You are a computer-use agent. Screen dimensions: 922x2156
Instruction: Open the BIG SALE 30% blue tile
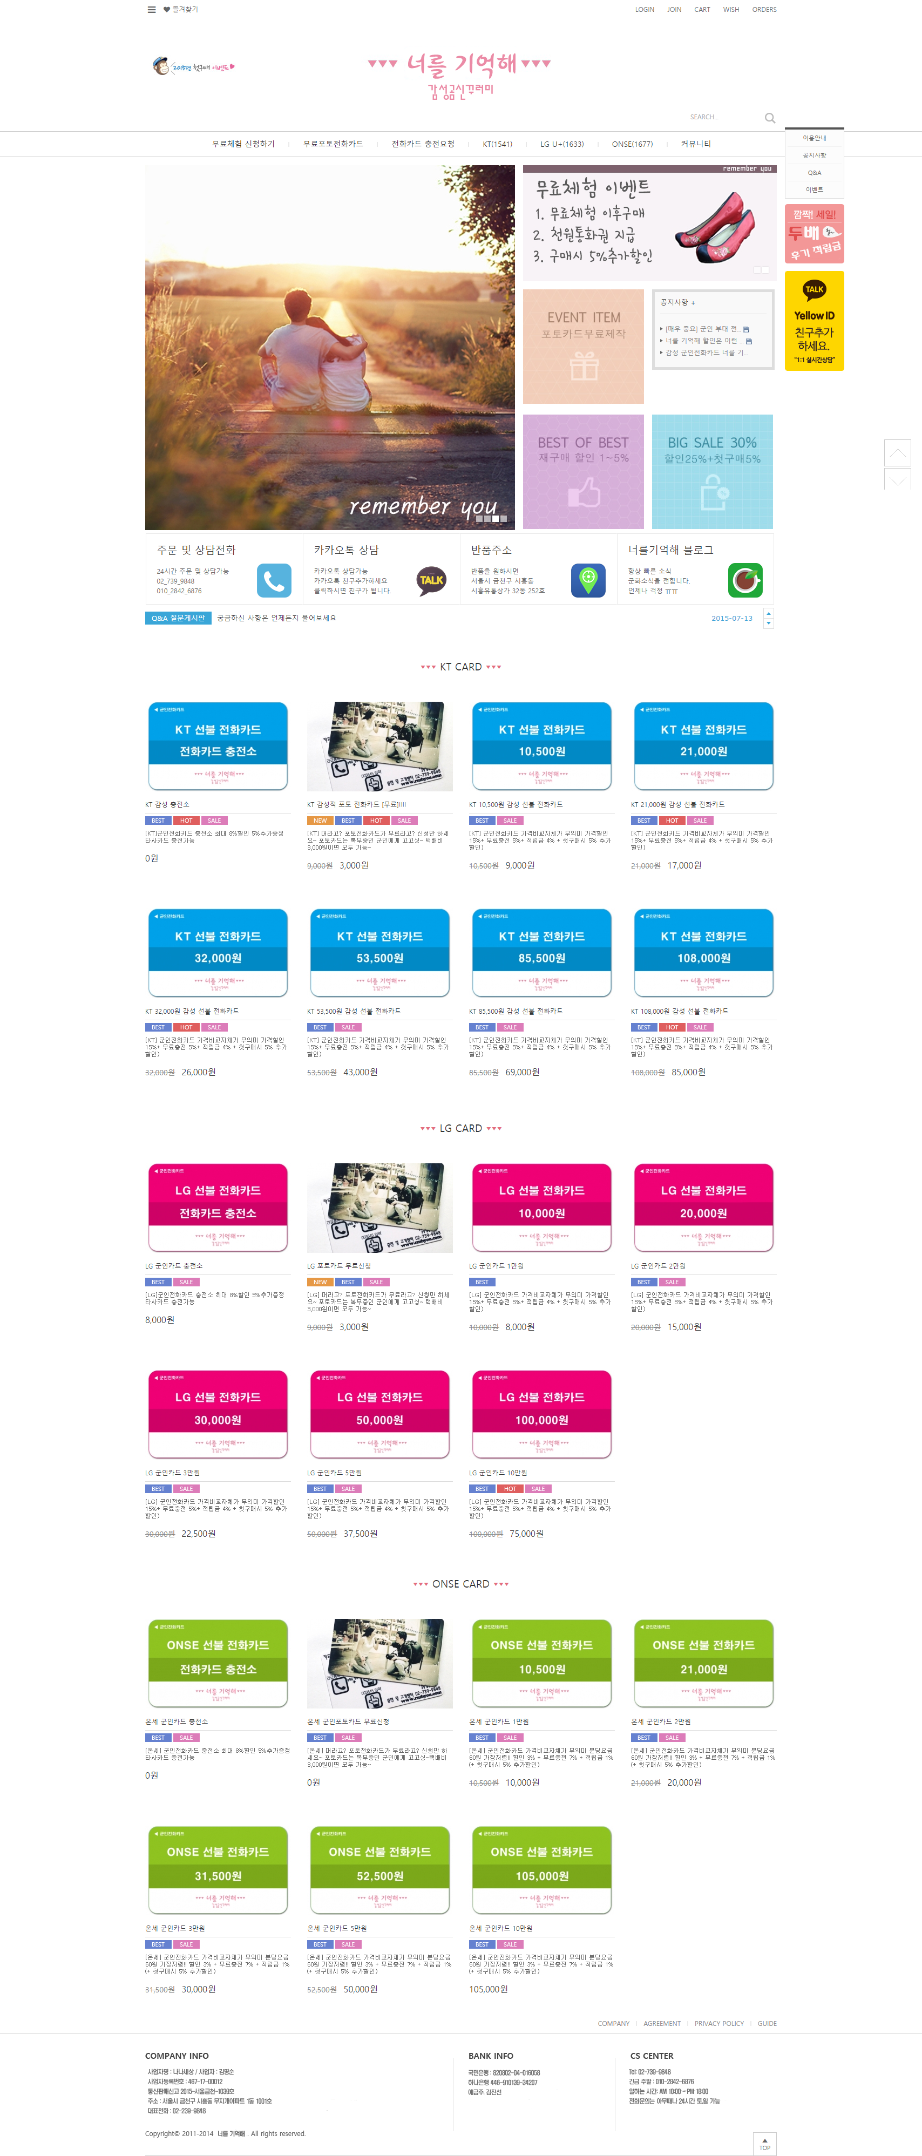(712, 471)
